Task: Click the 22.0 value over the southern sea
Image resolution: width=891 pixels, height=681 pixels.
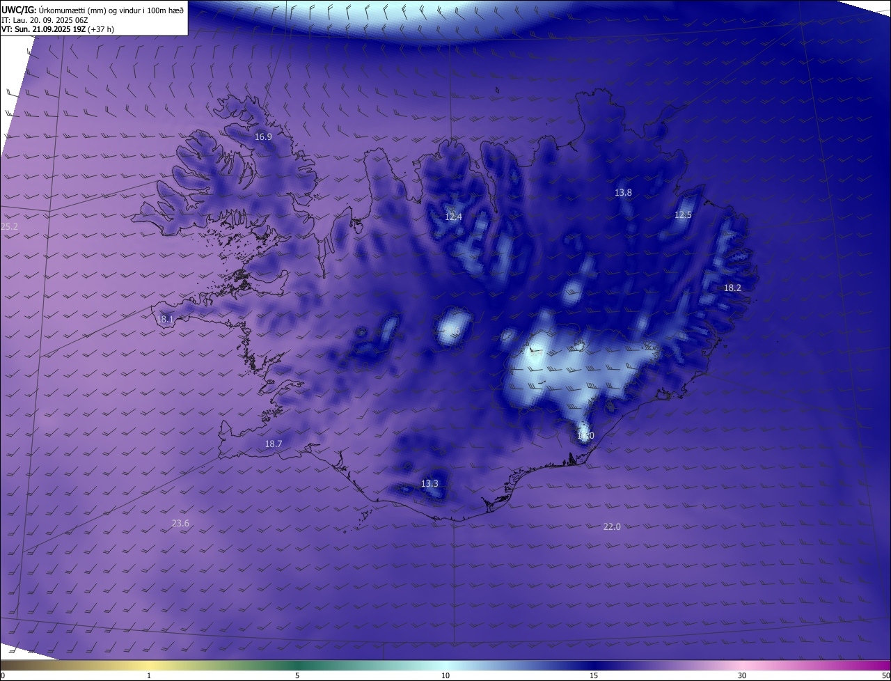Action: 611,527
